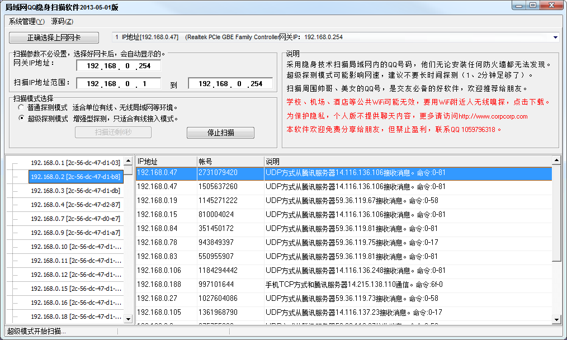Viewport: 567px width, 340px height.
Task: Select row with account 943849397
Action: (344, 243)
